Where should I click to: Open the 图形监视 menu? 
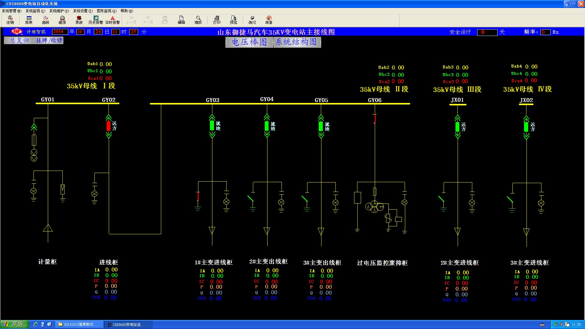106,11
